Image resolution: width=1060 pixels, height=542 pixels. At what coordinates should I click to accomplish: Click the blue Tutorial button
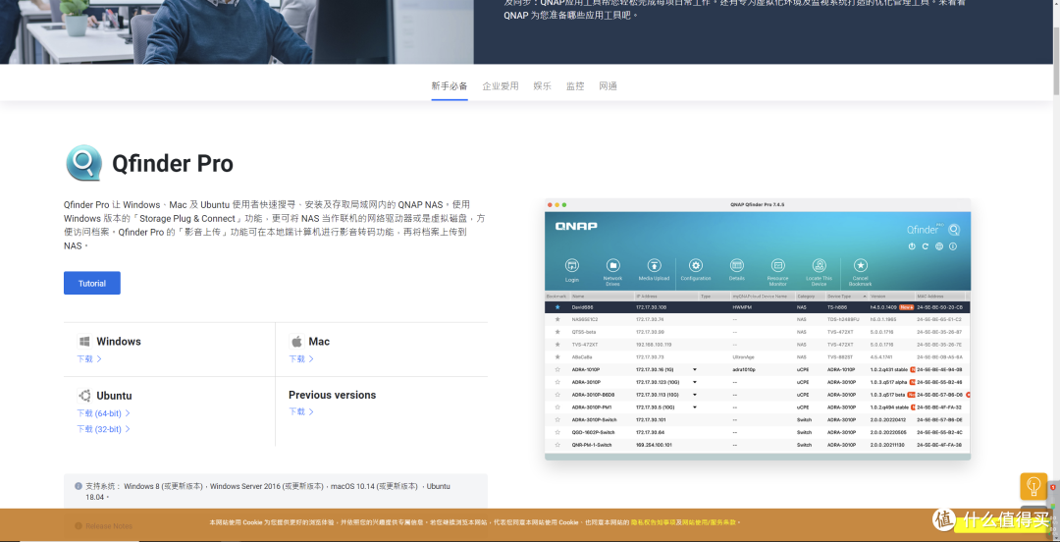(92, 283)
